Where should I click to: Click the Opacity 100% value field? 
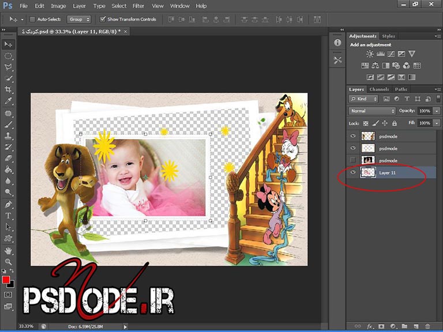(x=425, y=111)
